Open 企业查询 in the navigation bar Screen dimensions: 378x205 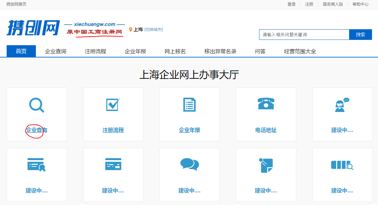tap(56, 51)
